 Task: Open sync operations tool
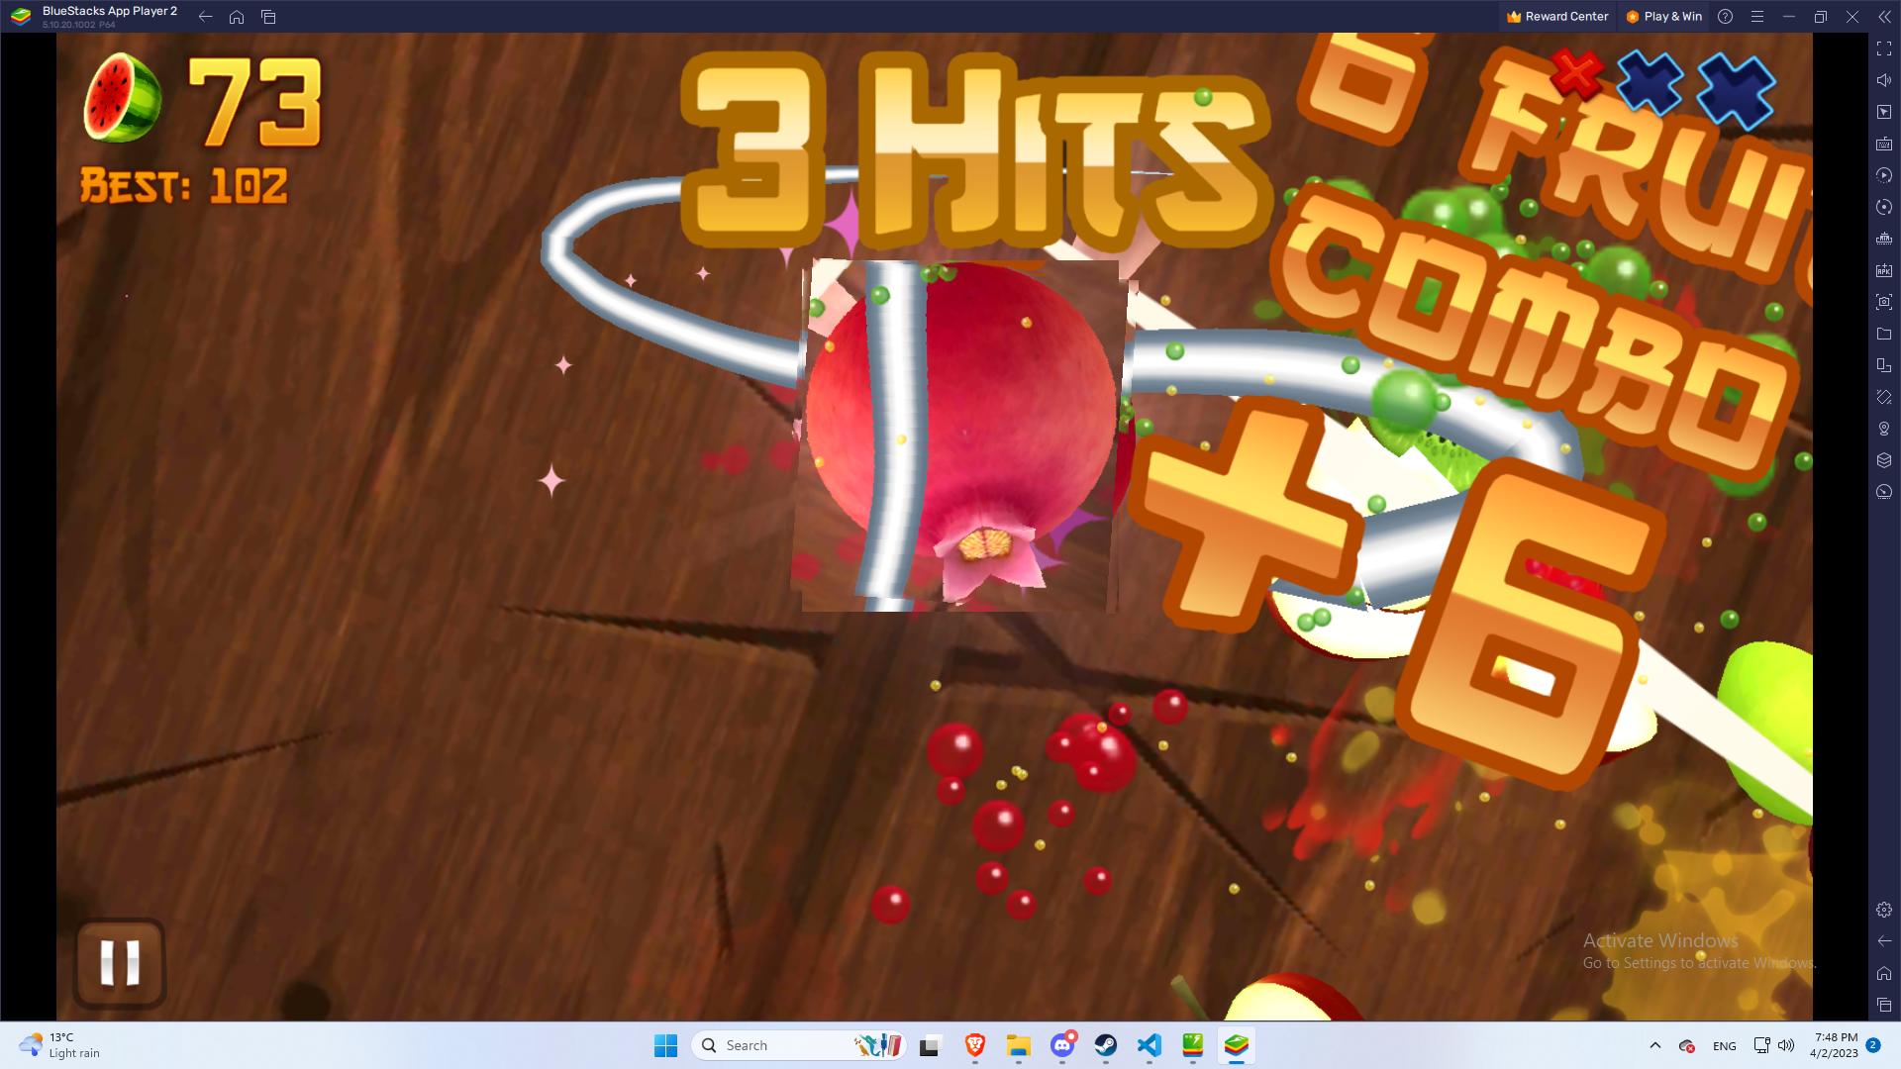click(1884, 207)
